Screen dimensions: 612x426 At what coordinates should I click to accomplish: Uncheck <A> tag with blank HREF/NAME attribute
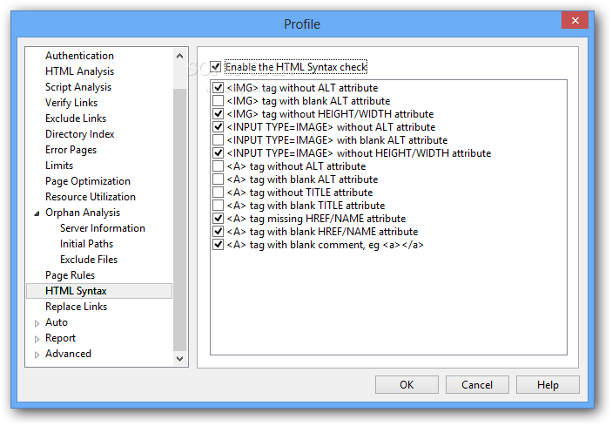[218, 232]
